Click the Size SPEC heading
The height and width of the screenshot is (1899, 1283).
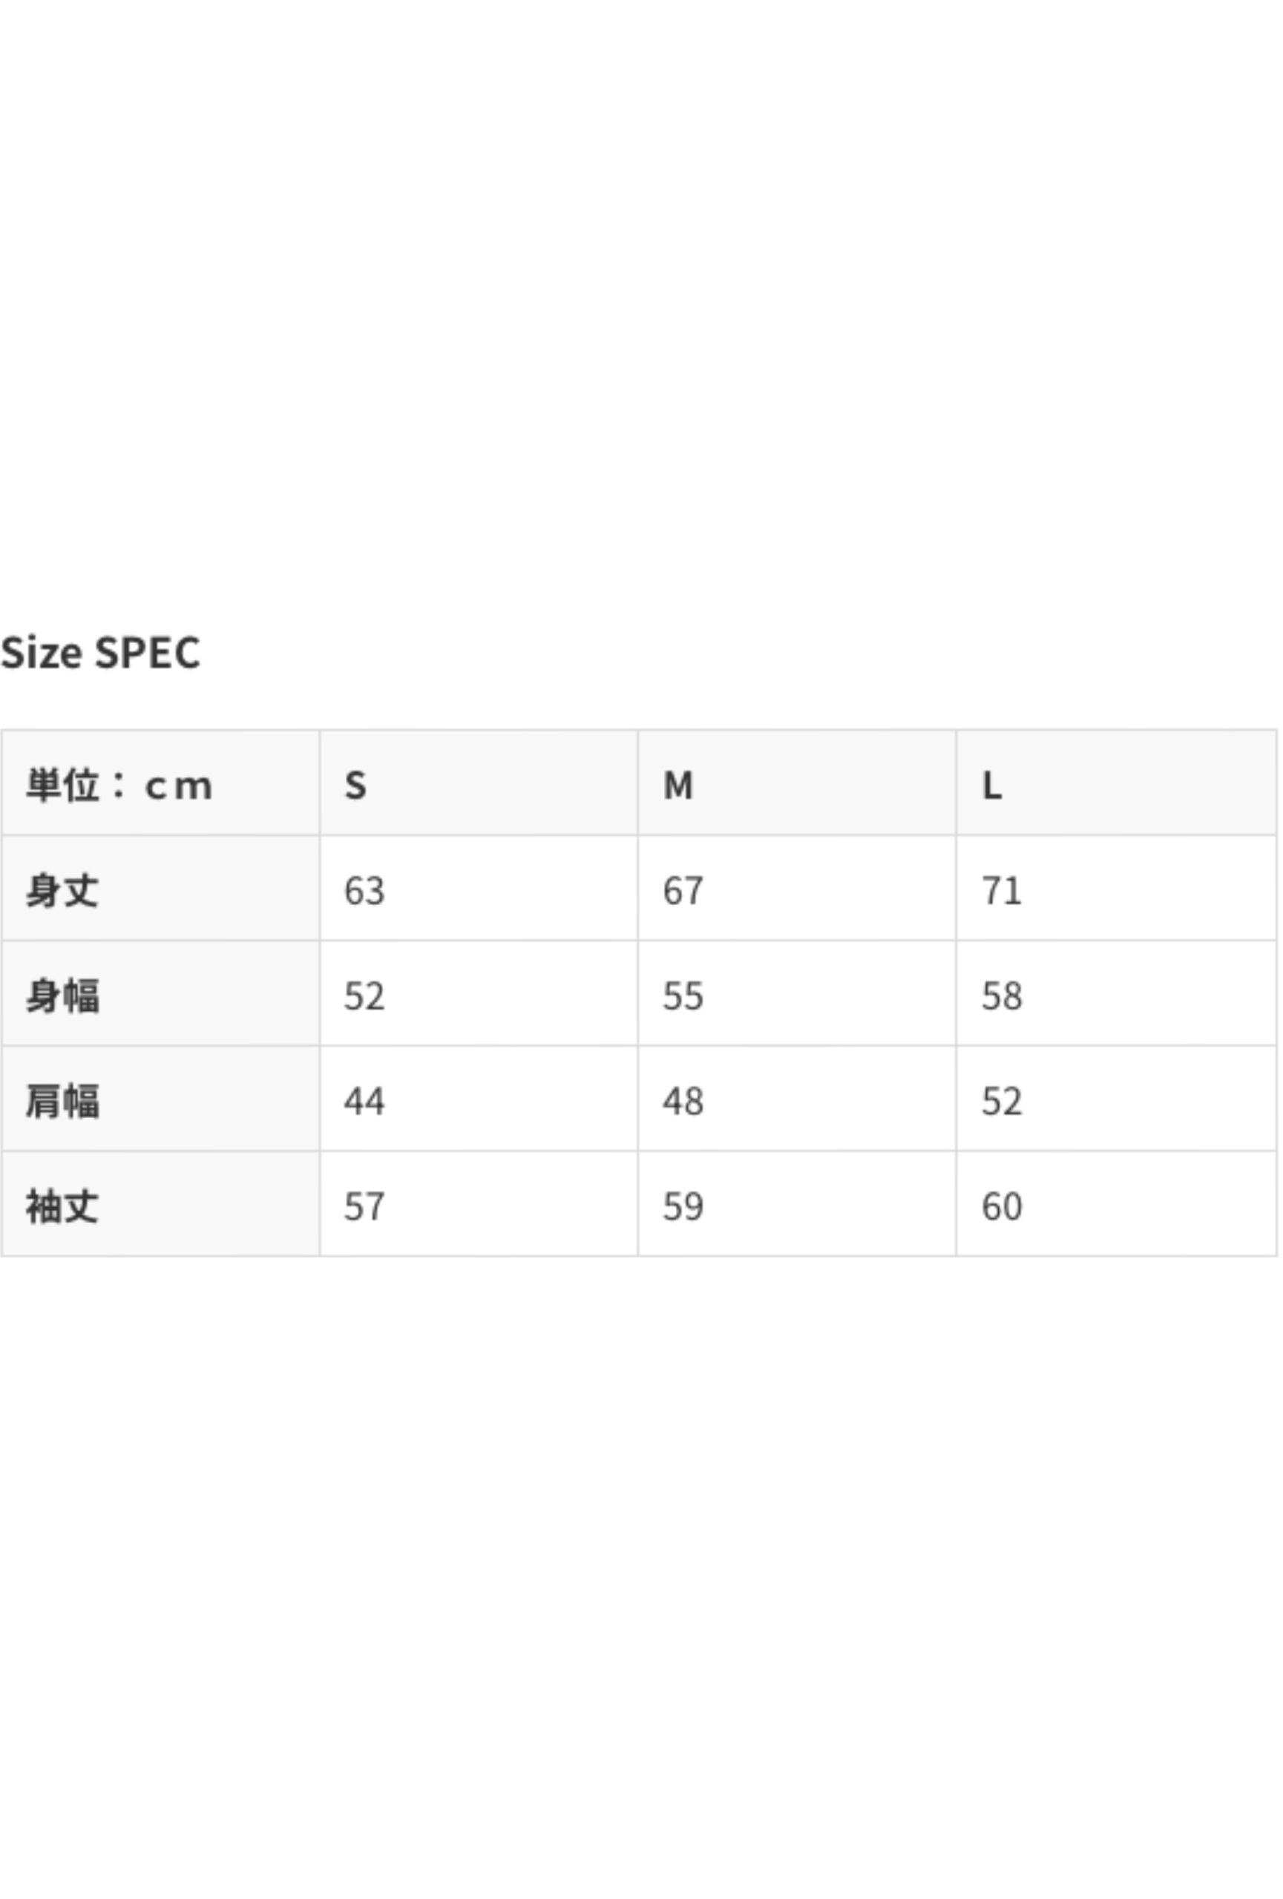(99, 653)
